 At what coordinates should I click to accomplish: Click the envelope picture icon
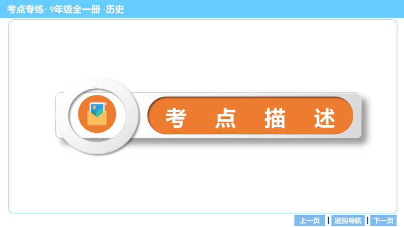97,114
